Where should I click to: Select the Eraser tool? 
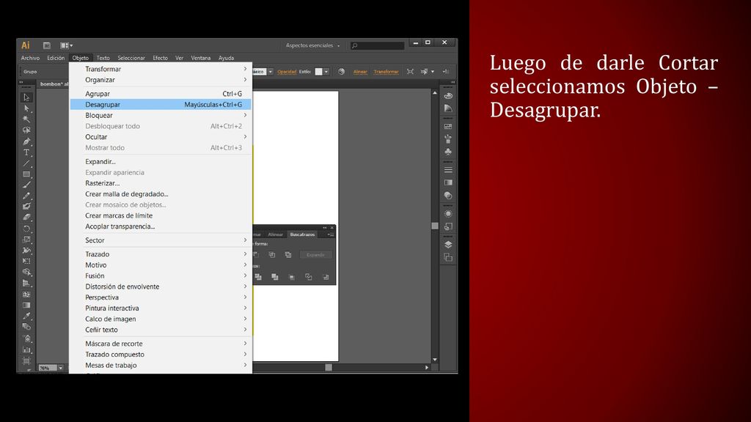pos(26,218)
